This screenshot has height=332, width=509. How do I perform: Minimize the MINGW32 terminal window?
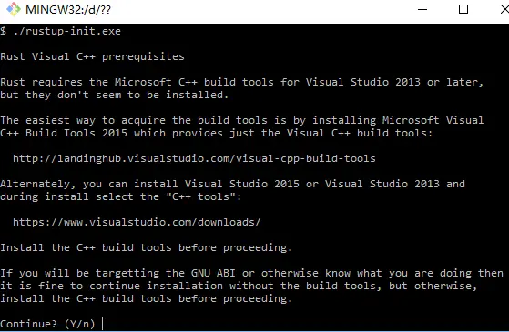click(x=422, y=9)
